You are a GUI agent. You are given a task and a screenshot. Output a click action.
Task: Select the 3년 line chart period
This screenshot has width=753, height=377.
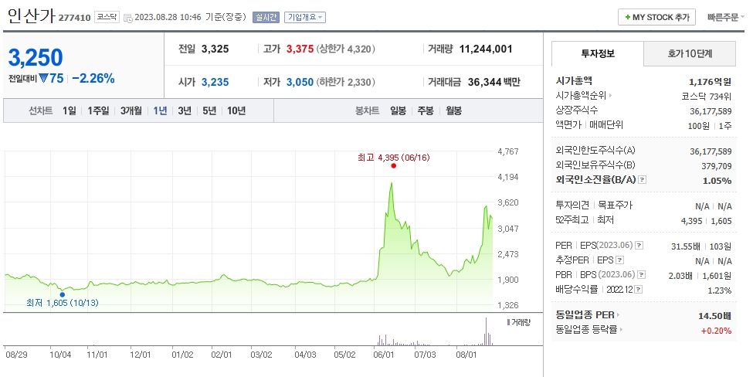[x=185, y=111]
